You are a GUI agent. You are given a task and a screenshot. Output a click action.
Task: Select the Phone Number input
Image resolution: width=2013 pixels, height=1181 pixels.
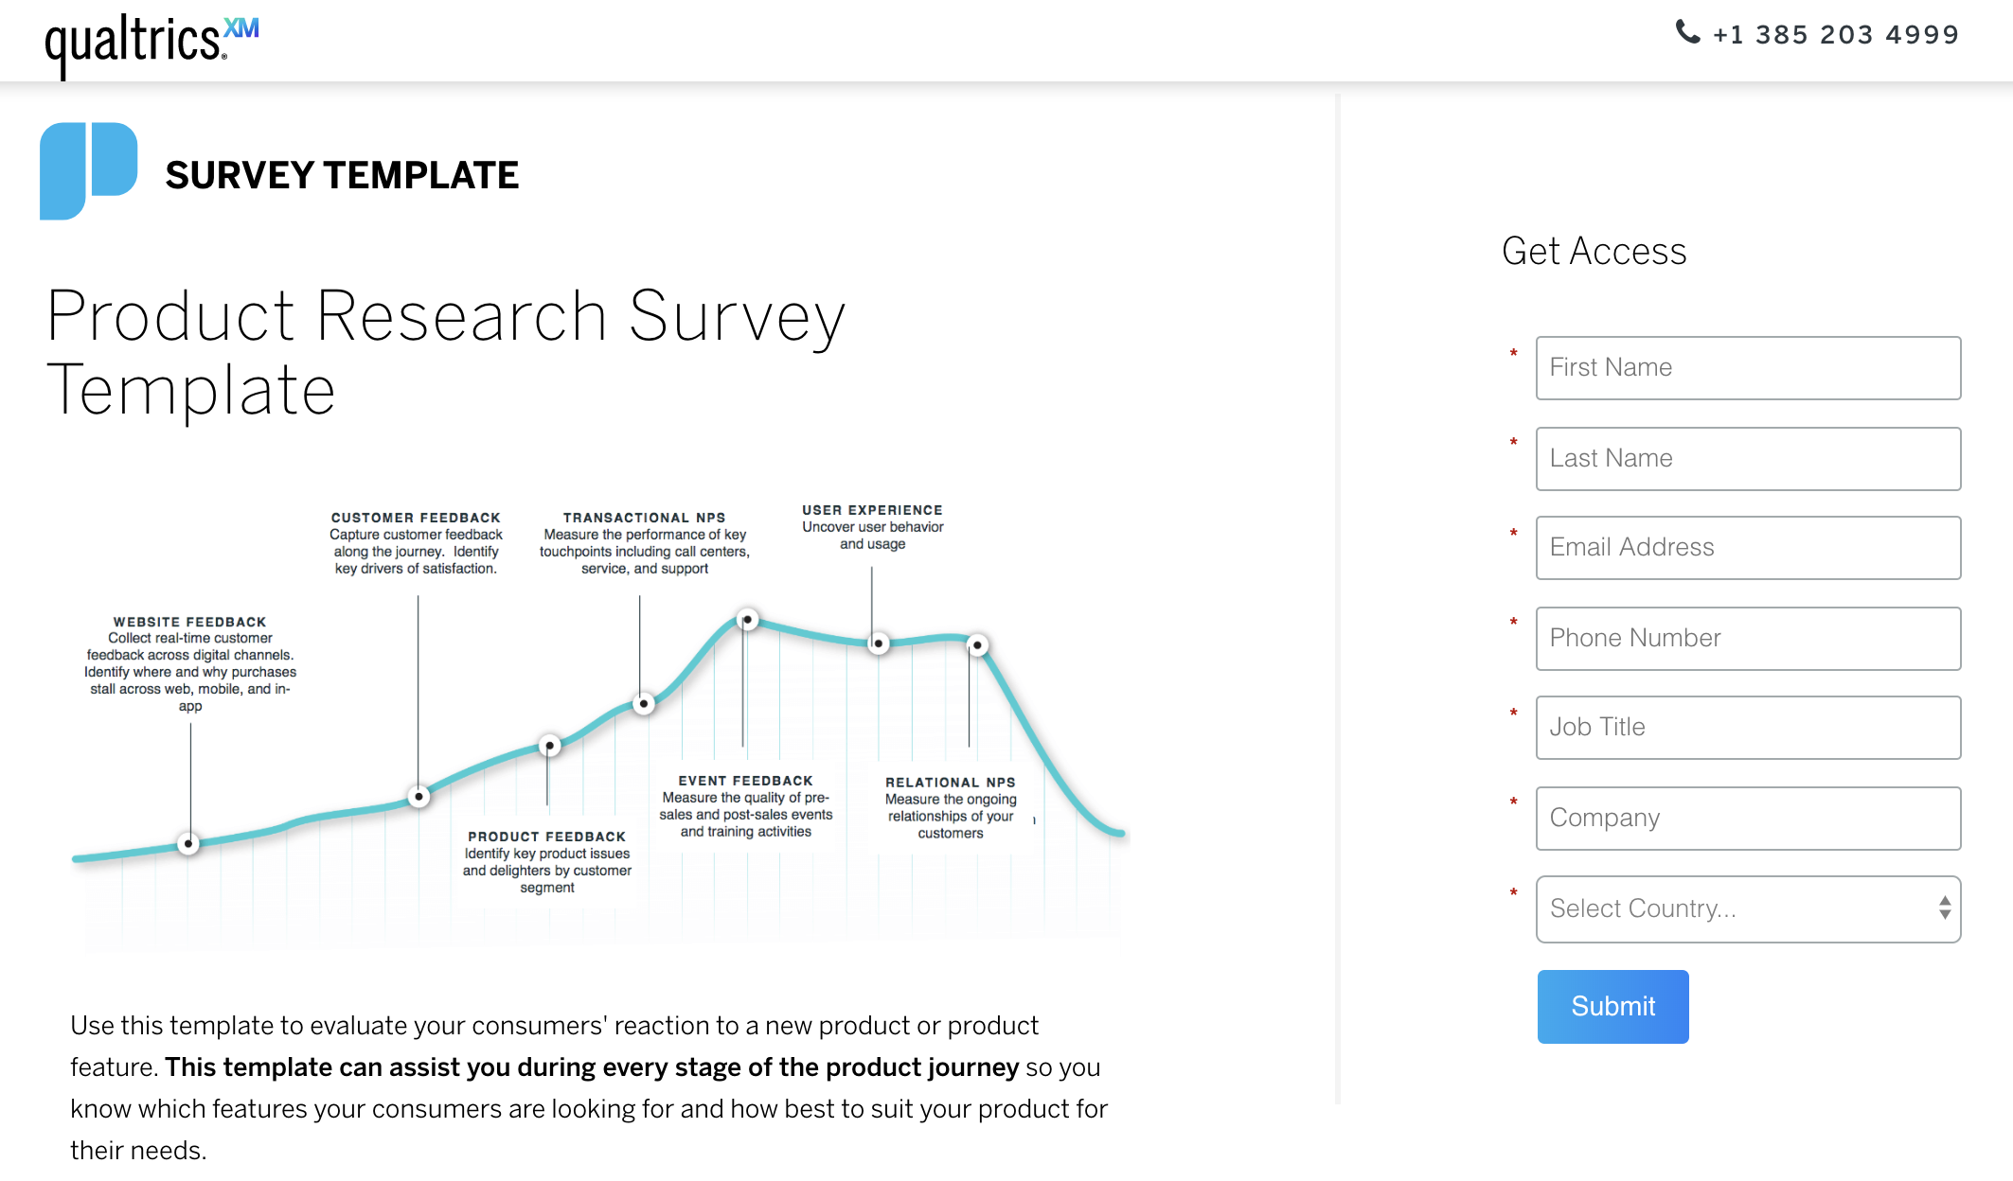coord(1748,639)
